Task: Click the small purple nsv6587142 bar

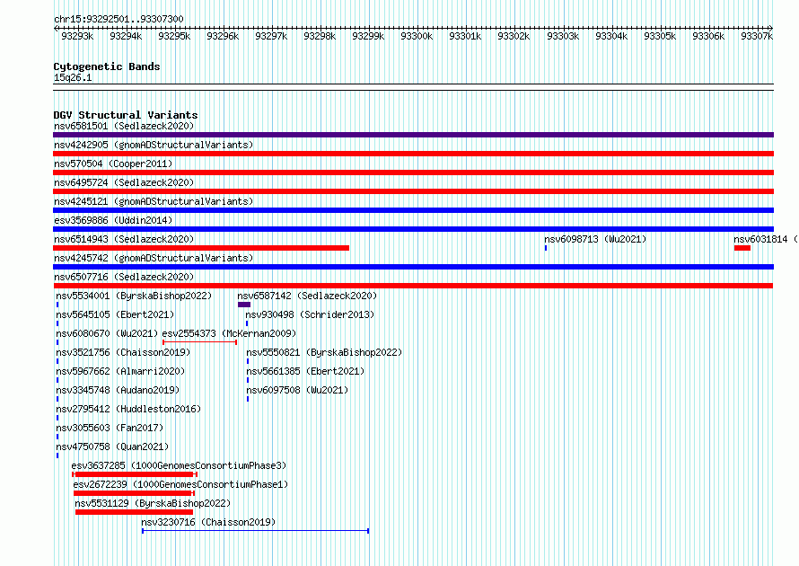Action: [244, 305]
